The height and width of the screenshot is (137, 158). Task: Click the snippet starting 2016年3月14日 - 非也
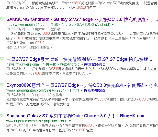coord(82,128)
